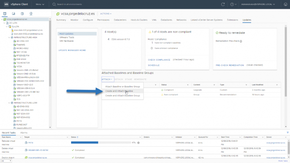This screenshot has height=163, width=290.
Task: Open the Linked vCenter Server Systems tab
Action: tap(206, 20)
